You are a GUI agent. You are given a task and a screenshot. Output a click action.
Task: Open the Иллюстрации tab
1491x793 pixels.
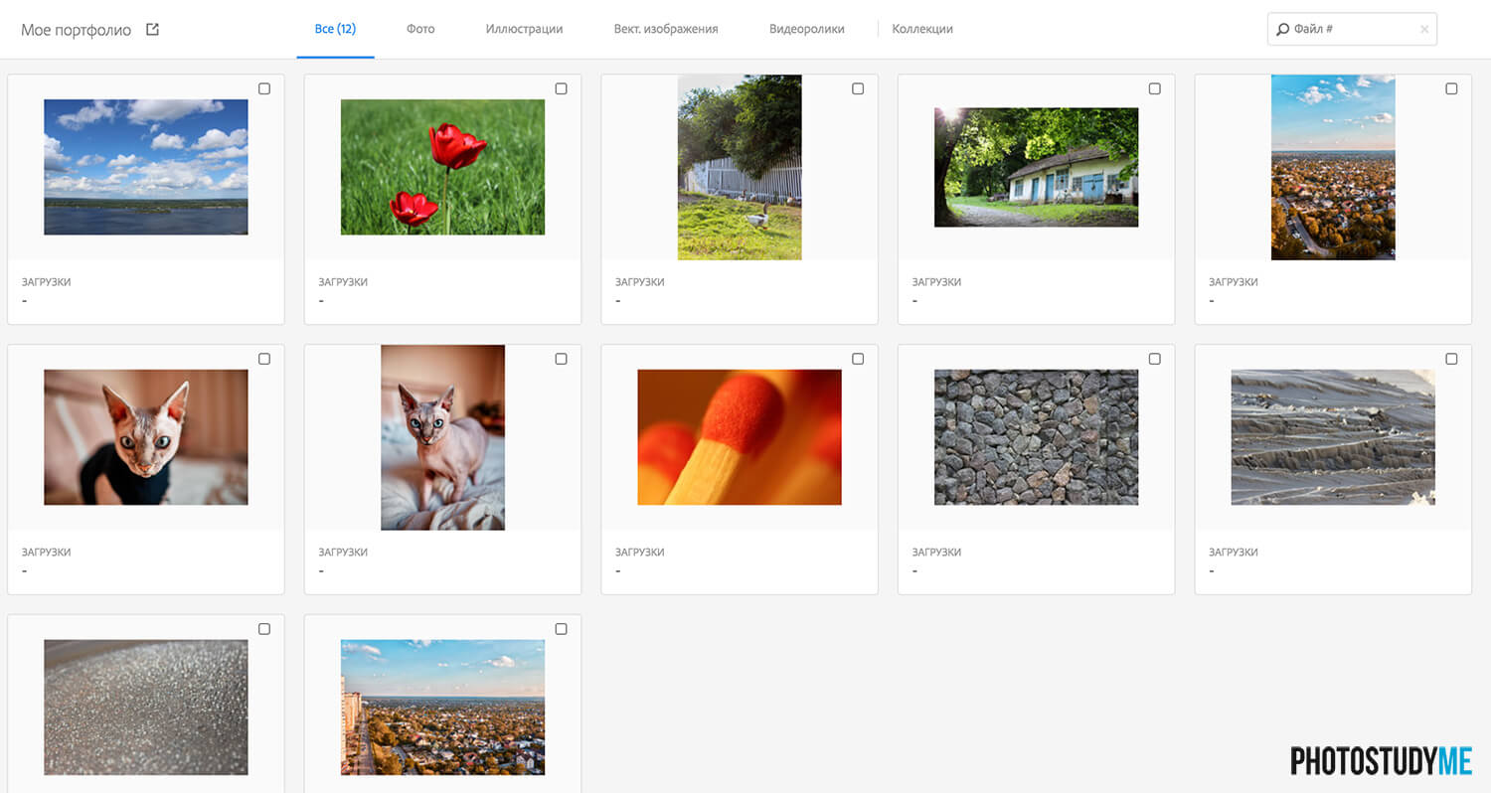(524, 29)
